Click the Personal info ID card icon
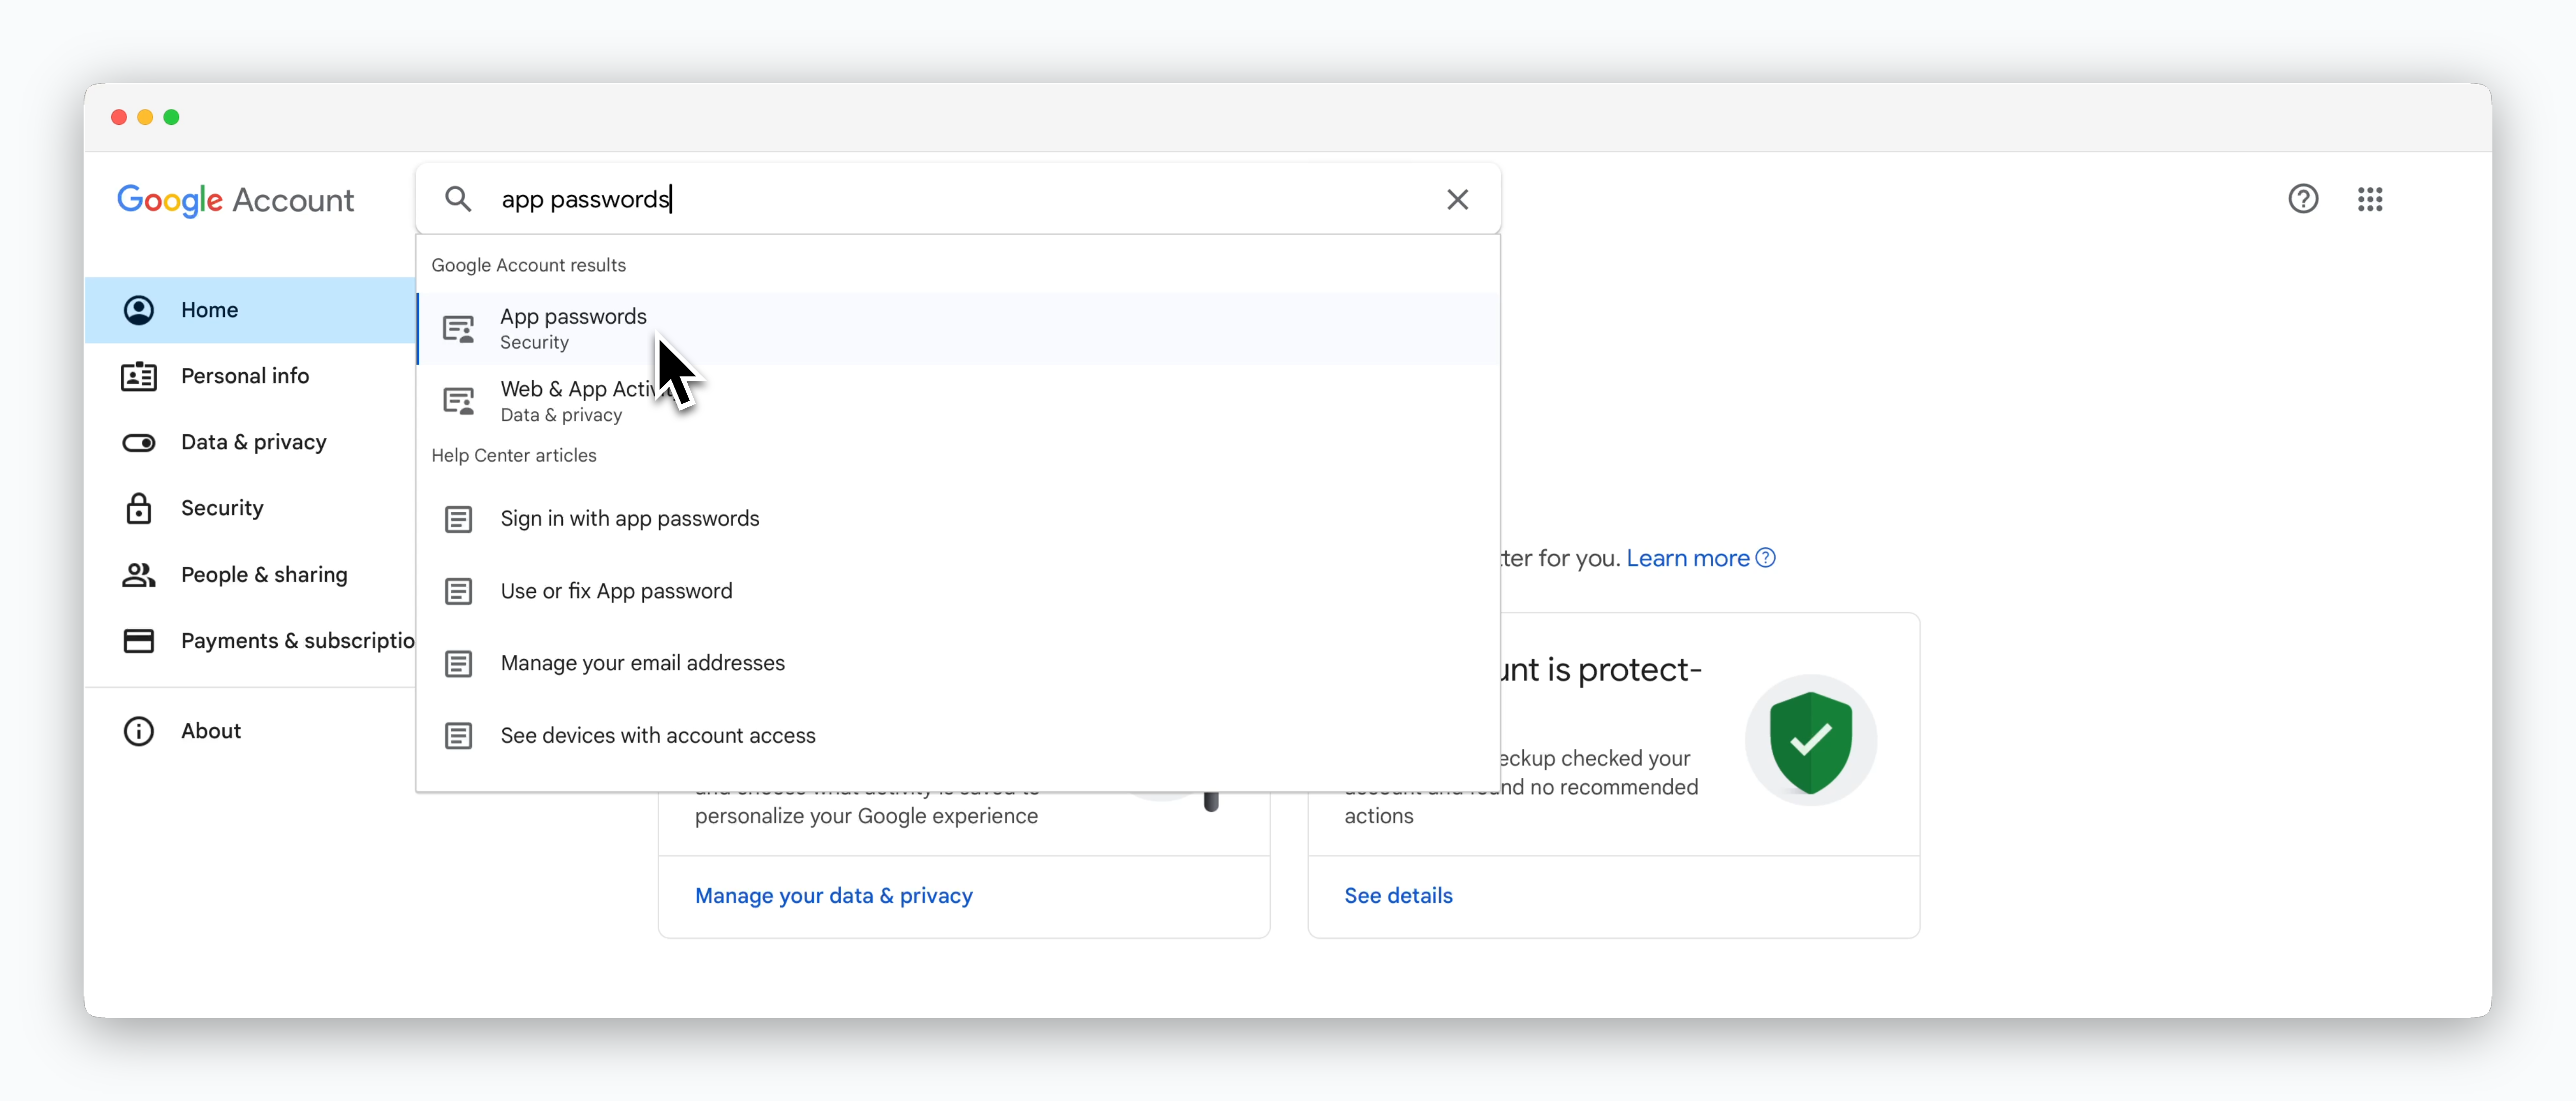This screenshot has width=2576, height=1101. 139,376
